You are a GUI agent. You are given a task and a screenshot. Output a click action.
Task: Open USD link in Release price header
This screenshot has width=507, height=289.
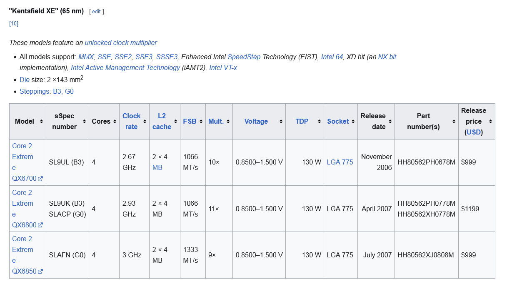[x=474, y=132]
